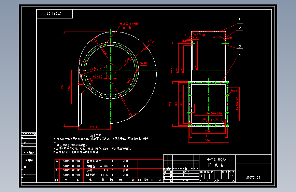296x192 pixels.
Task: Select the "355" vertical dimension
Action: click(x=176, y=104)
